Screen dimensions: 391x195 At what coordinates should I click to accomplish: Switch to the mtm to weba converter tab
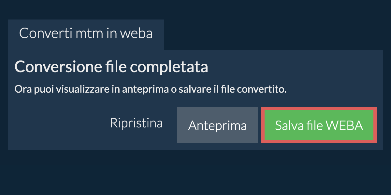point(86,34)
